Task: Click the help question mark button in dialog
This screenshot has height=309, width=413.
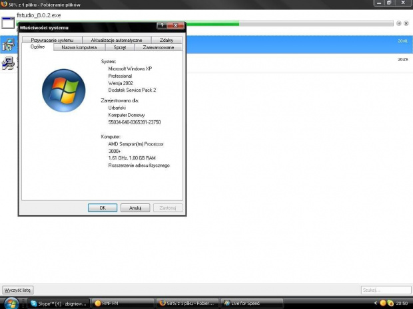Action: pos(162,25)
